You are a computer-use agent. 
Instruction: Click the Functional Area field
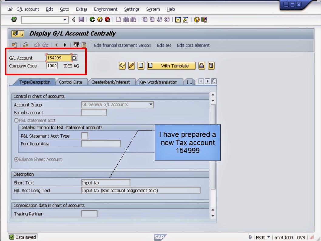click(x=101, y=144)
